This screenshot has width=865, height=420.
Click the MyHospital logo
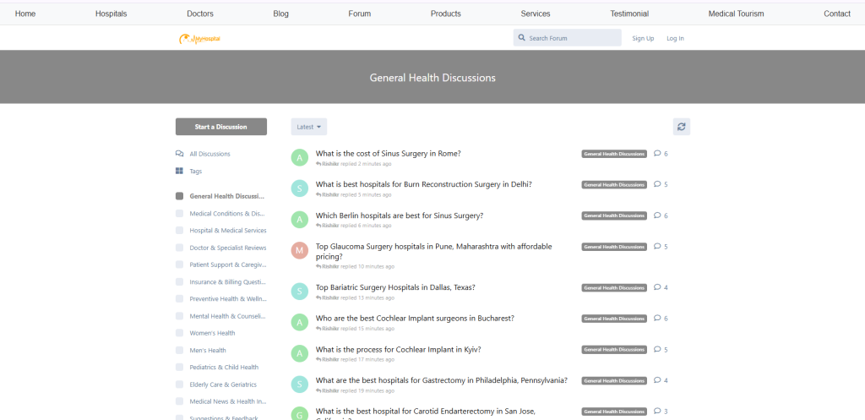pos(199,39)
